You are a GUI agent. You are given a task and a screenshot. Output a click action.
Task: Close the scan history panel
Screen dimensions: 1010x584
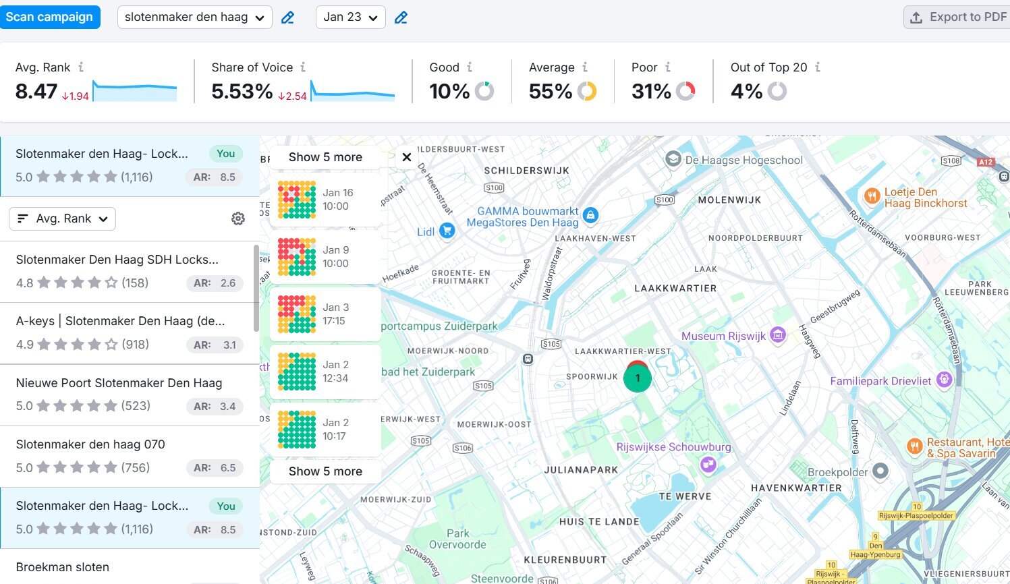(x=406, y=157)
